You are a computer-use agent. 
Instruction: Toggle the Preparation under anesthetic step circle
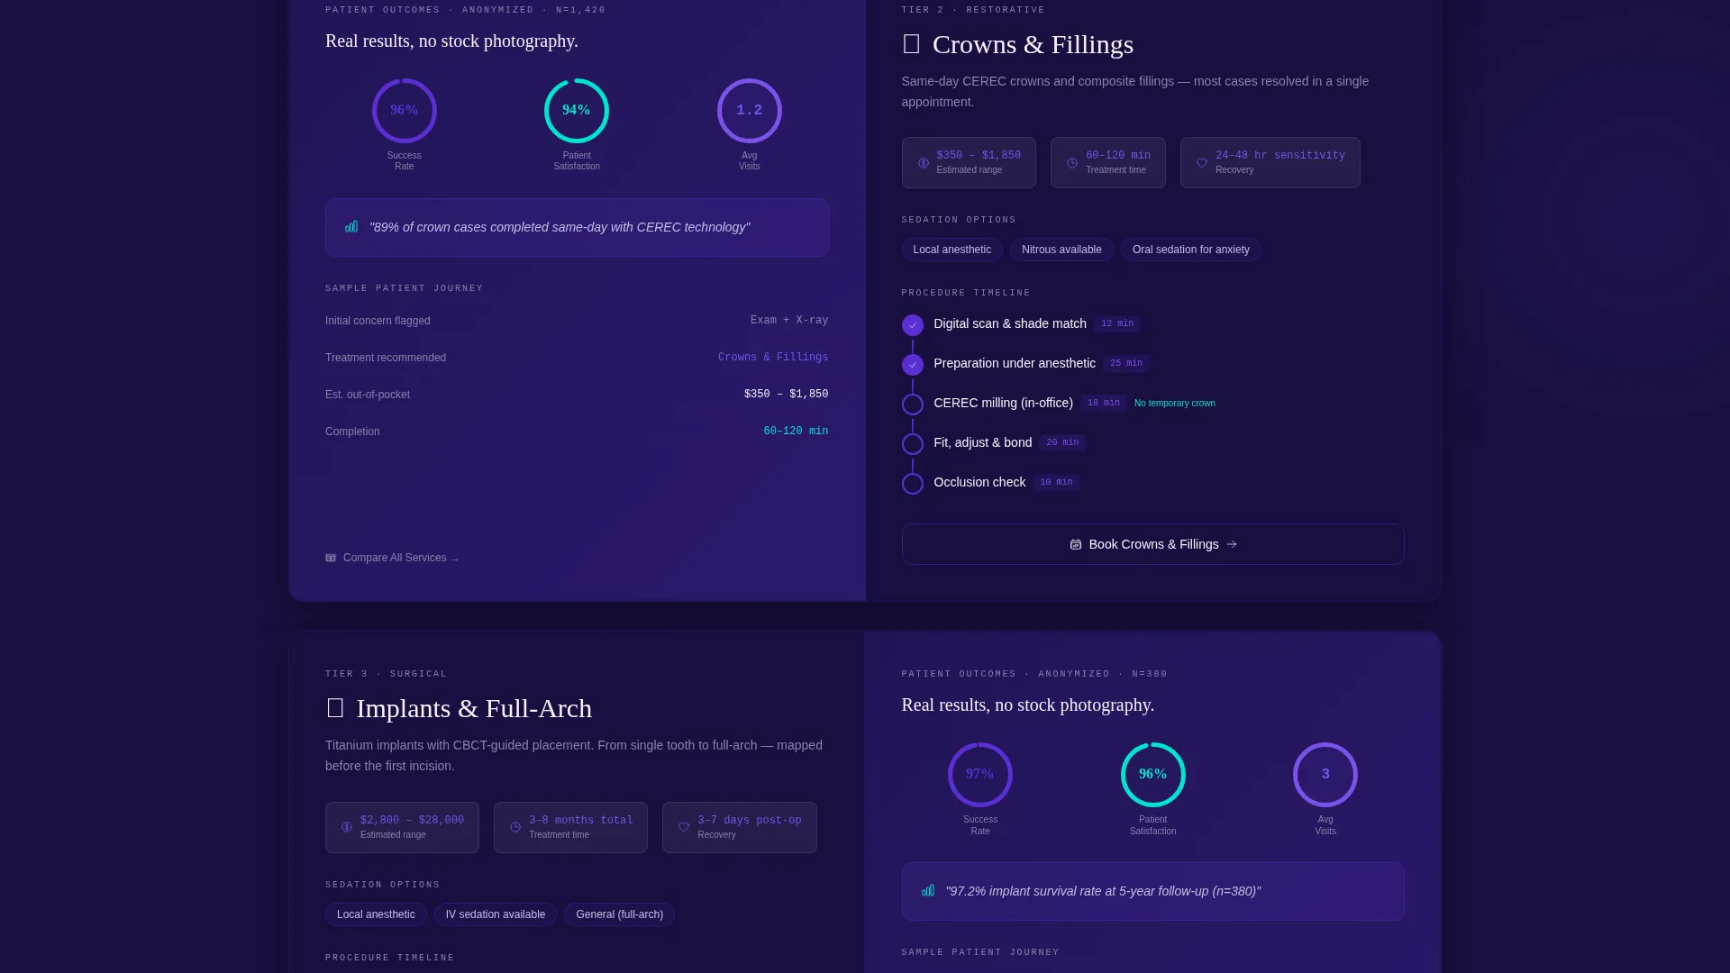[x=913, y=364]
